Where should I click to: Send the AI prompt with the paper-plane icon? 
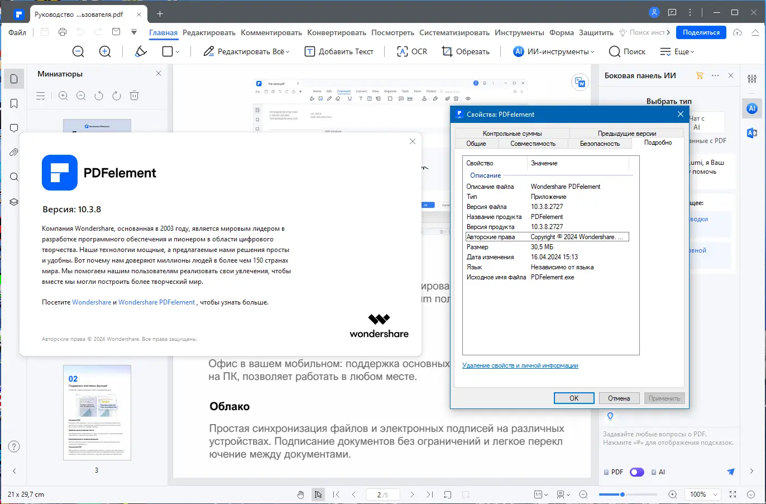[731, 472]
